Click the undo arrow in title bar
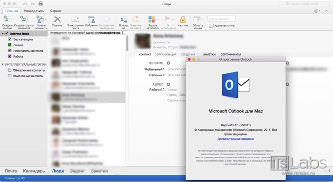 coord(25,4)
